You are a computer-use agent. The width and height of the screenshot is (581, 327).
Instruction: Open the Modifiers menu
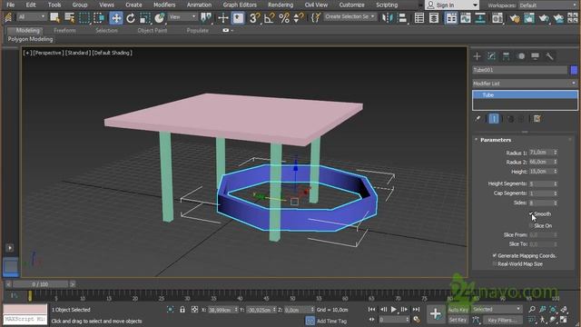pos(164,5)
